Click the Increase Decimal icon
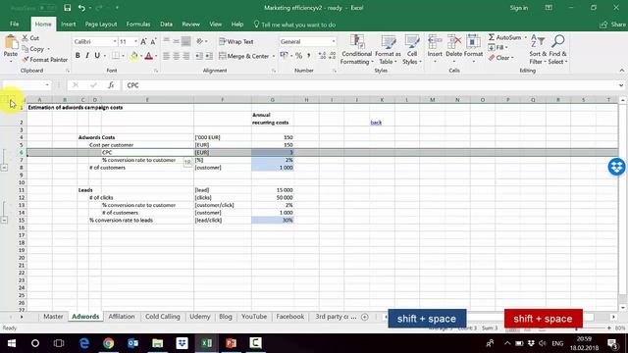This screenshot has width=628, height=353. 322,56
